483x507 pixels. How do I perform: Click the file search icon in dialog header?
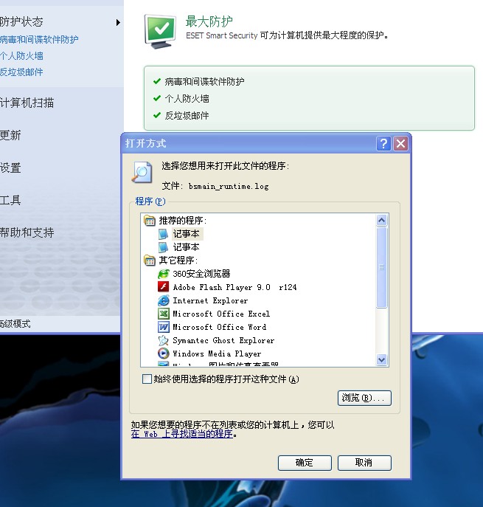(142, 173)
